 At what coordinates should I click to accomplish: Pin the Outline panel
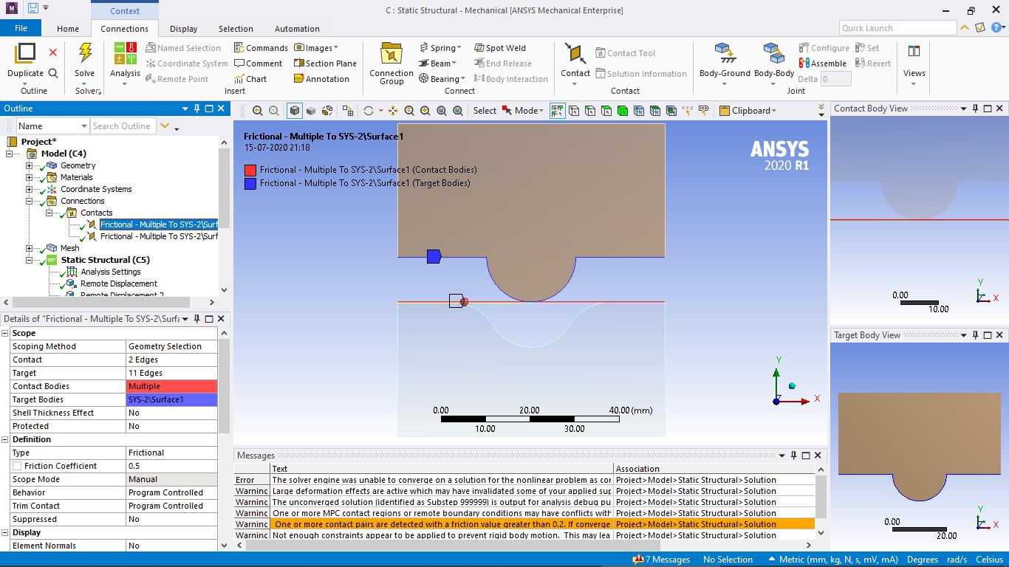point(196,109)
